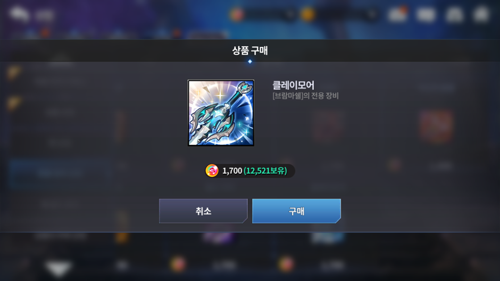Click the blue diamond marker under the title

(x=249, y=62)
